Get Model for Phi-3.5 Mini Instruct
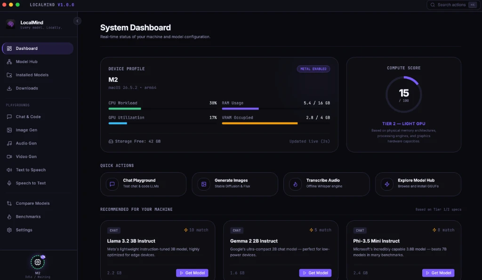Screen dimensions: 482x280 pos(438,272)
